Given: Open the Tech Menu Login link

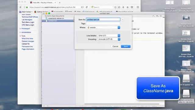Looking at the screenshot, I should [x=28, y=22].
